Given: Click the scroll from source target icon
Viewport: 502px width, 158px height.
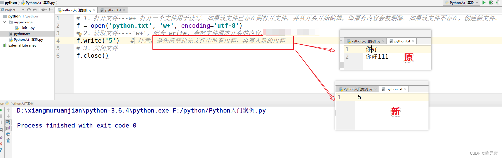Looking at the screenshot, I should tap(29, 10).
